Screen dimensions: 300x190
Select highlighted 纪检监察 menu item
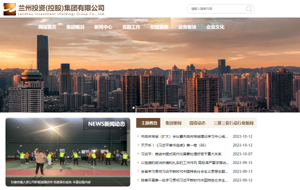click(159, 27)
